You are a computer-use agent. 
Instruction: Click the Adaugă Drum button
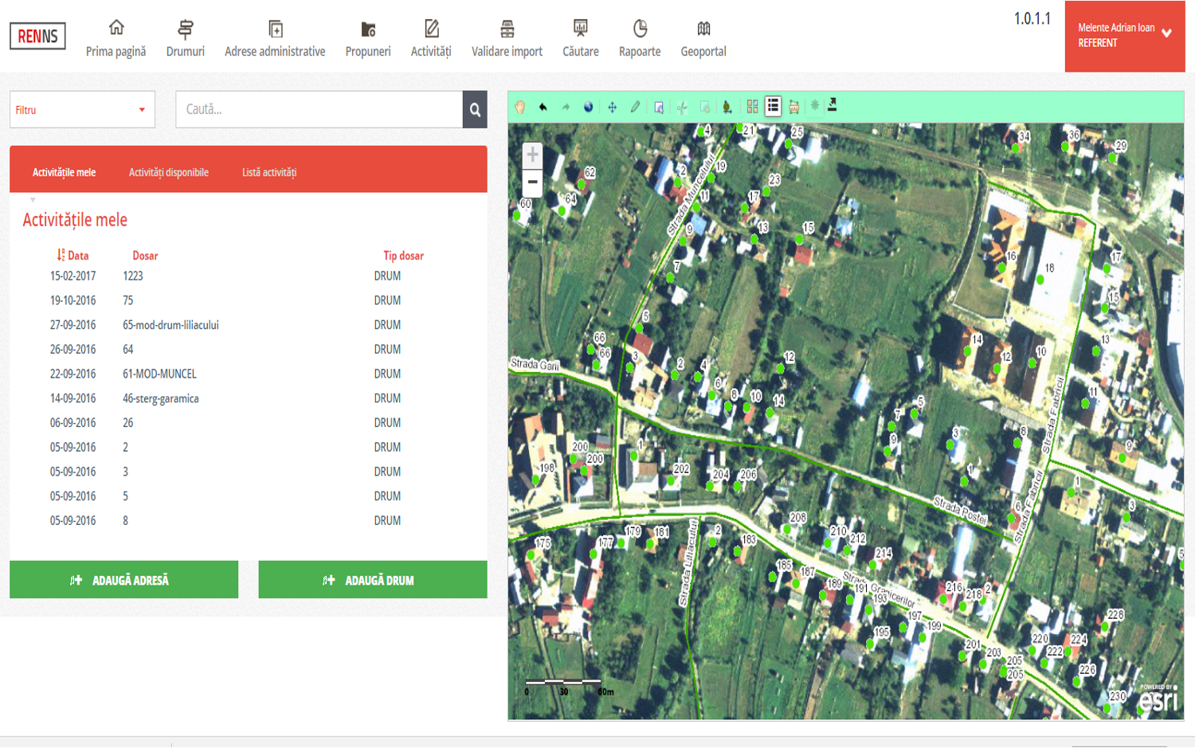click(372, 580)
